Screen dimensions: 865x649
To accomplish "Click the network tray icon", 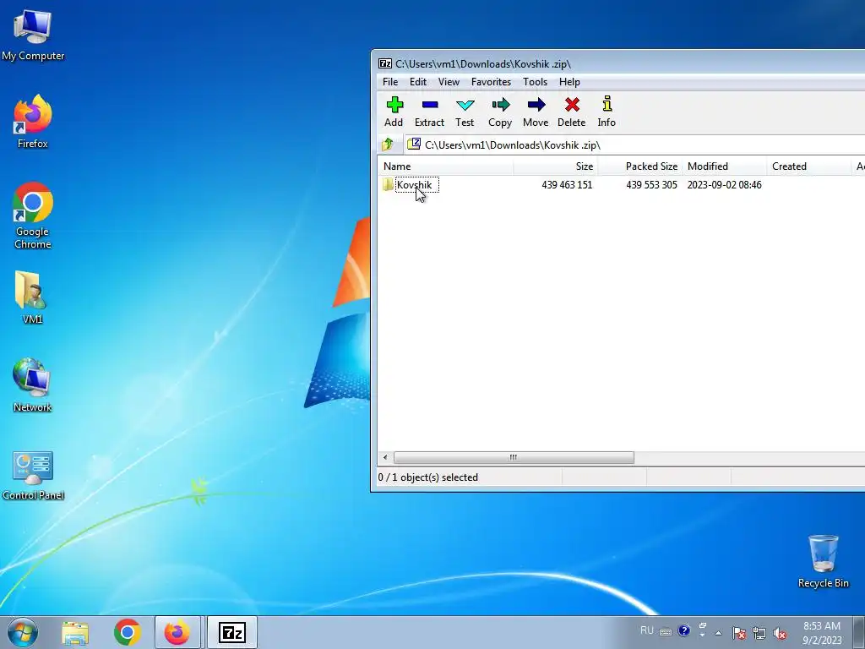I will [x=759, y=633].
